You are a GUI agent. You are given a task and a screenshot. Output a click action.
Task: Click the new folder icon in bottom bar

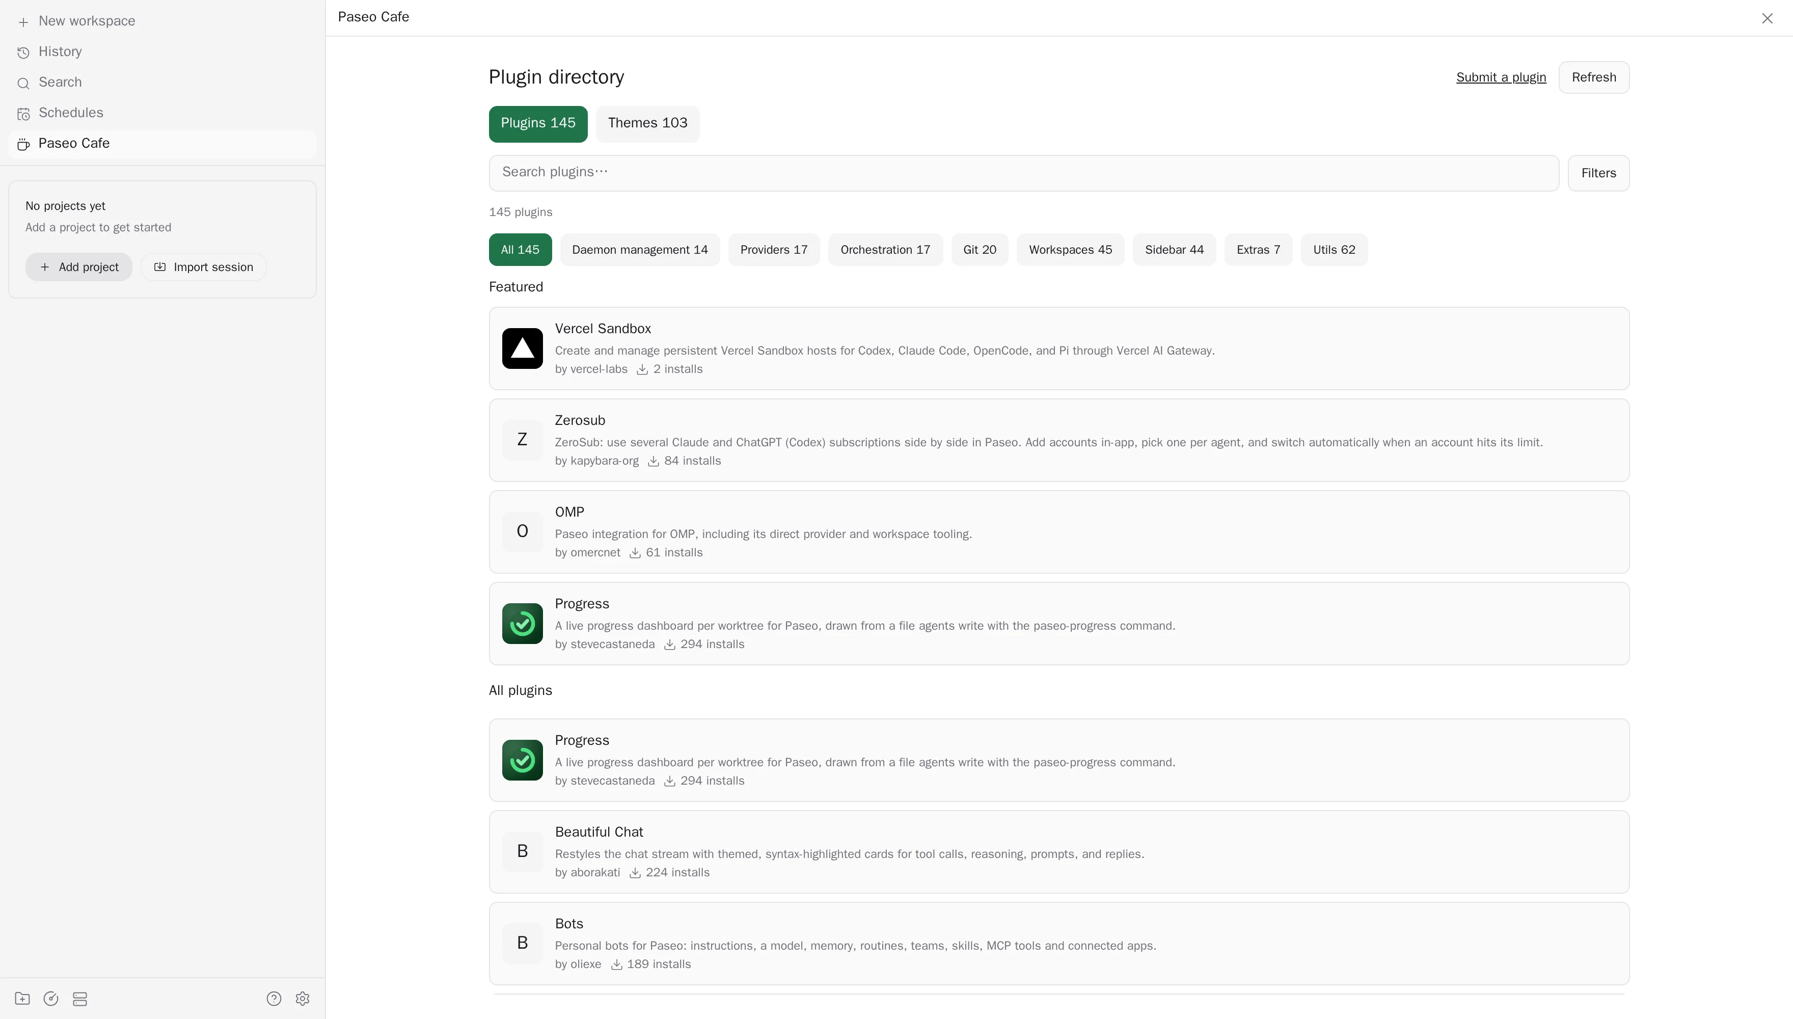click(22, 999)
